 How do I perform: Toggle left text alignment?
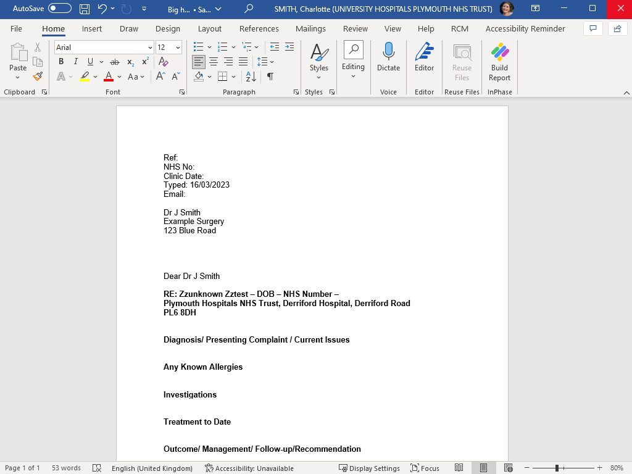(x=198, y=62)
